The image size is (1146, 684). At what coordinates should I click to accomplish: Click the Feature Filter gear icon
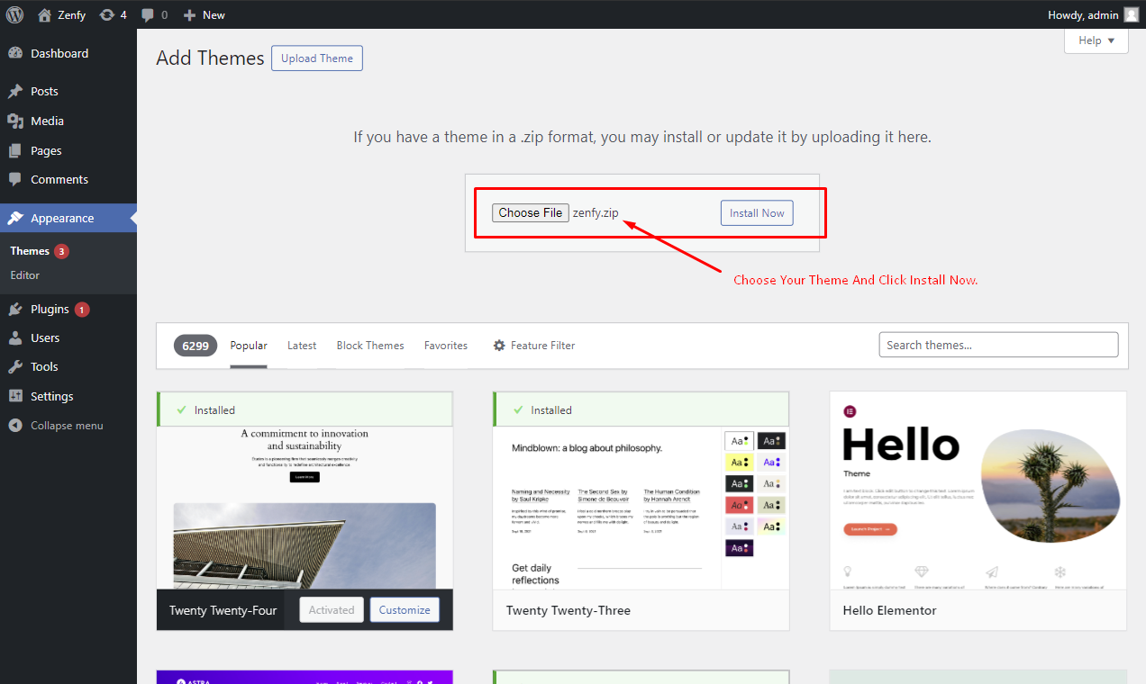pos(499,346)
